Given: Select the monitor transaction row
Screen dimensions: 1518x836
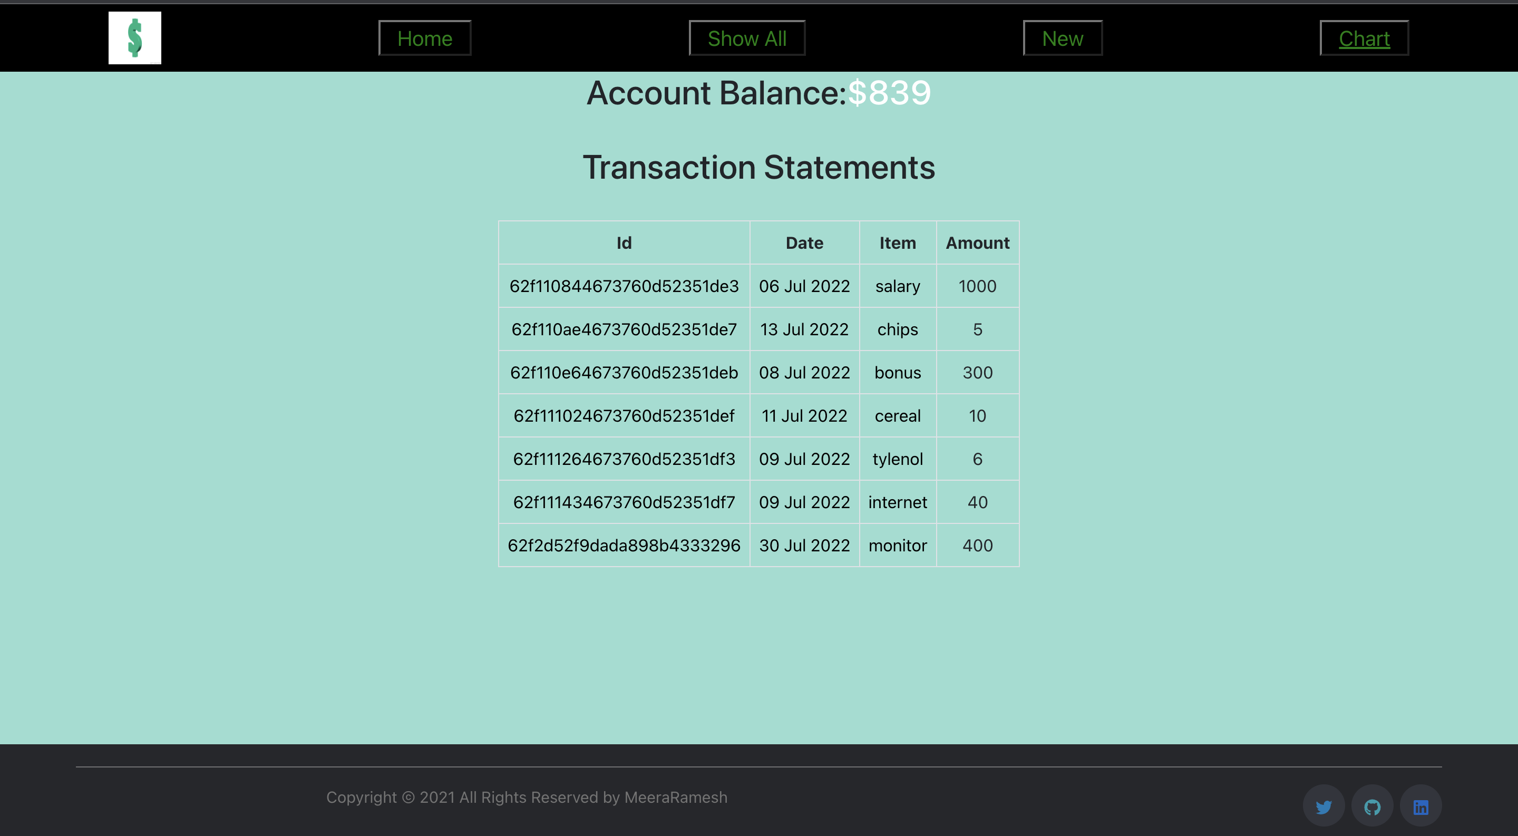Looking at the screenshot, I should click(759, 545).
